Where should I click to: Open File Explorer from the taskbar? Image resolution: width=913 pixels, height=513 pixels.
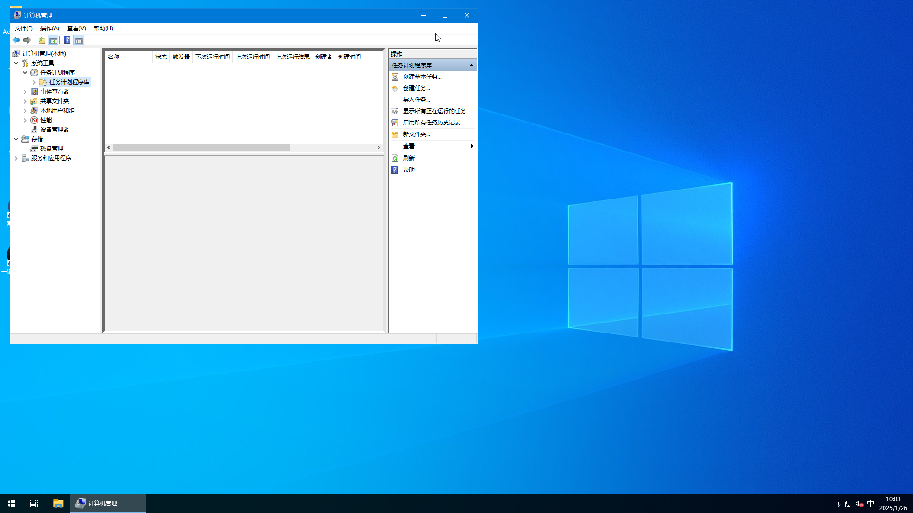58,503
